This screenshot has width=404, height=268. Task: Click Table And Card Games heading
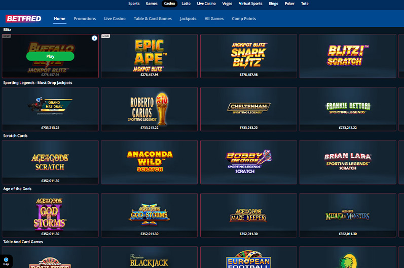tap(23, 242)
